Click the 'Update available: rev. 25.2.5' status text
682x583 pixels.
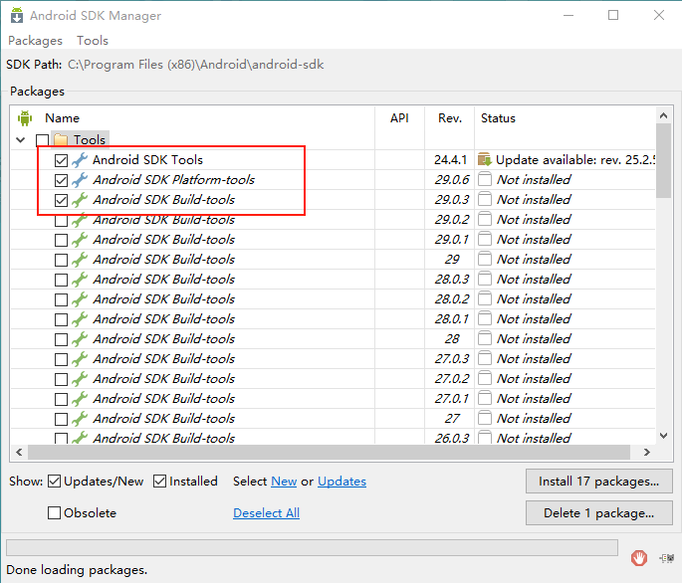tap(575, 160)
